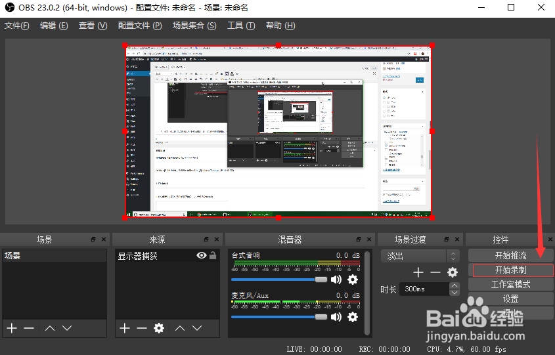This screenshot has height=355, width=555.
Task: Open the 配置文件(P) menu
Action: click(140, 26)
